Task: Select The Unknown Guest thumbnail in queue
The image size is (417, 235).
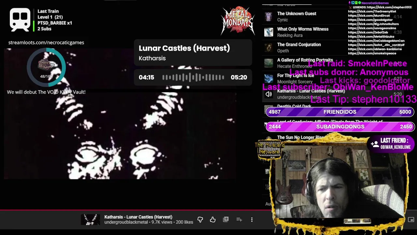Action: coord(269,17)
